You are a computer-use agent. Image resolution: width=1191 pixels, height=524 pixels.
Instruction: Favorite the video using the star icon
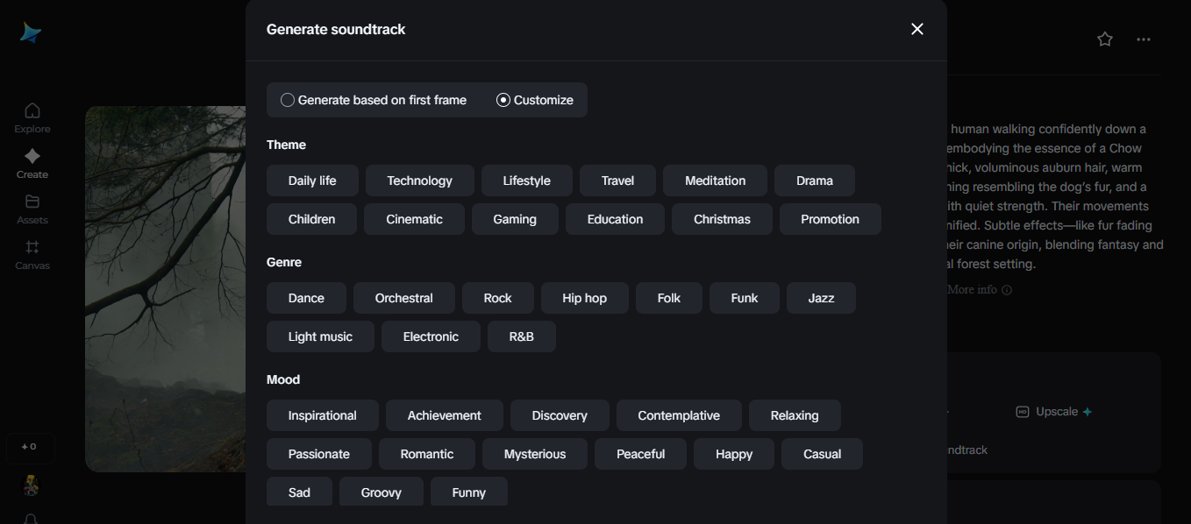click(1104, 39)
